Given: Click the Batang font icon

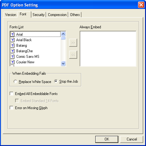Looking at the screenshot, I should point(13,45).
